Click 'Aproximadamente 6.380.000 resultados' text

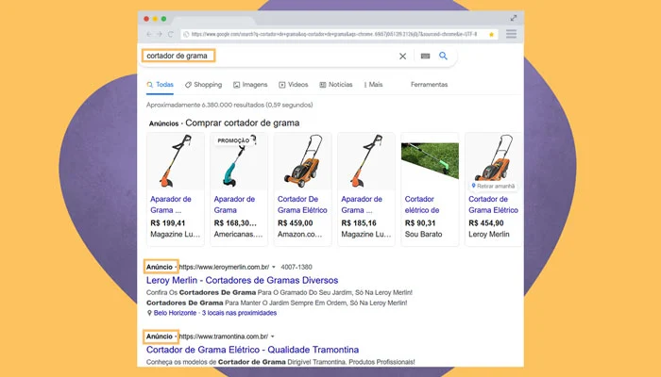(205, 105)
